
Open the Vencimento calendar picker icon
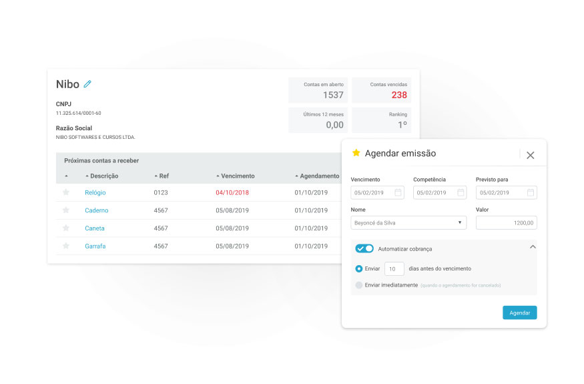coord(398,192)
